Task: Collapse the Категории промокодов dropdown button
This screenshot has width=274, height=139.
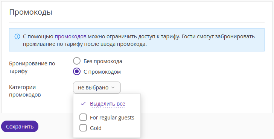Action: (x=97, y=88)
